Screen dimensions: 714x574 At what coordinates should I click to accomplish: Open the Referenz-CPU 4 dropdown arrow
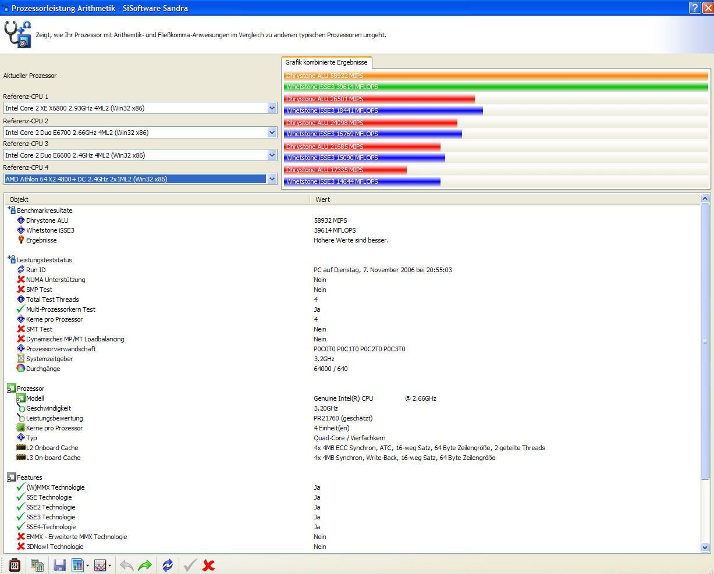(x=272, y=179)
